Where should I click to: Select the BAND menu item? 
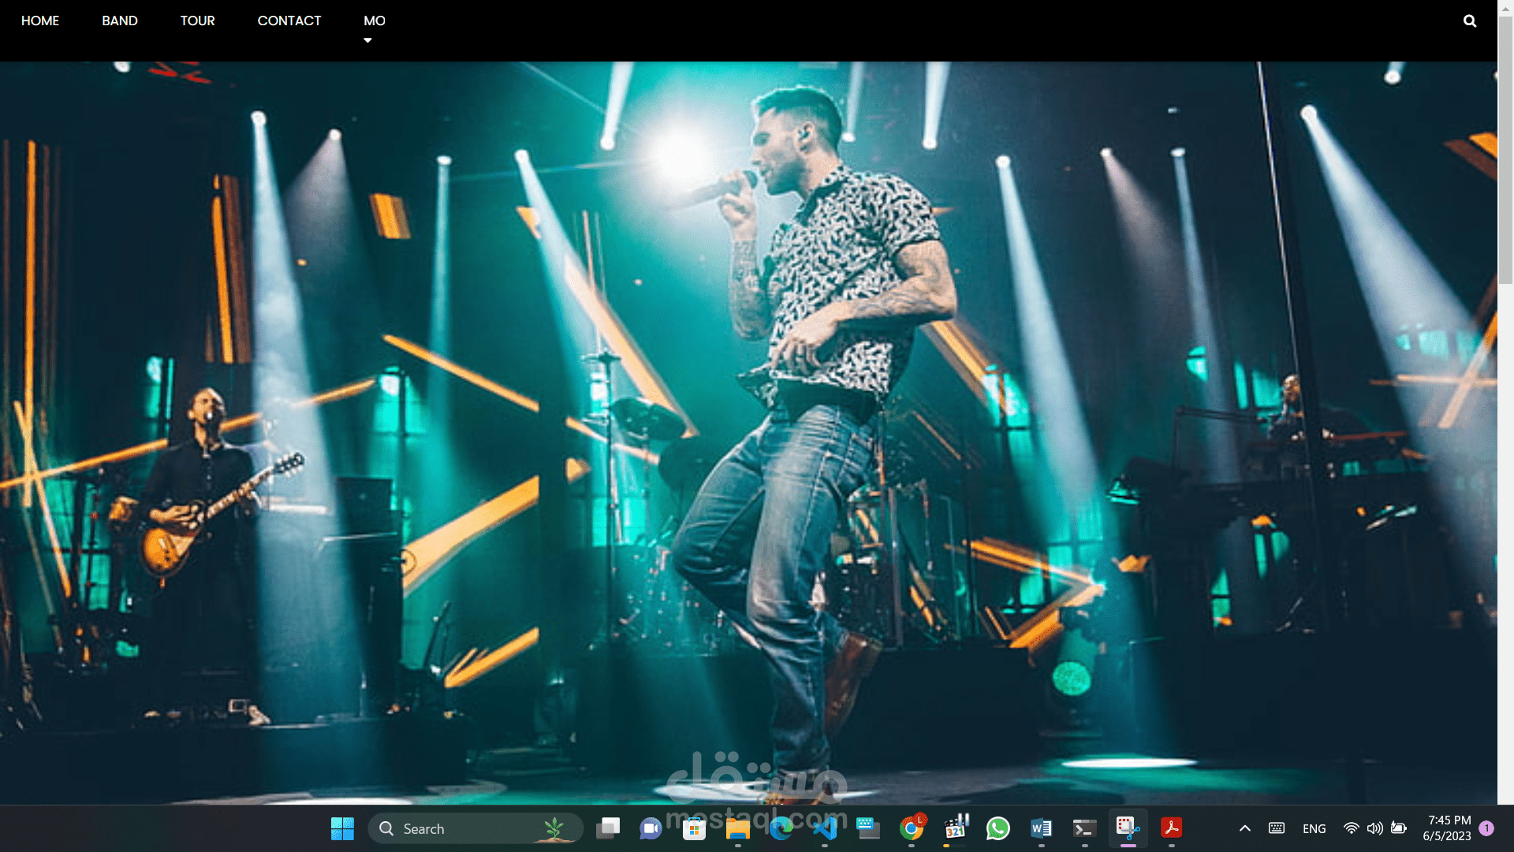pyautogui.click(x=120, y=21)
